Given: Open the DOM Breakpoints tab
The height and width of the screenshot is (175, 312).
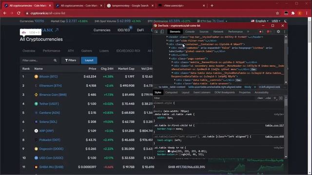Looking at the screenshot, I should click(224, 92).
